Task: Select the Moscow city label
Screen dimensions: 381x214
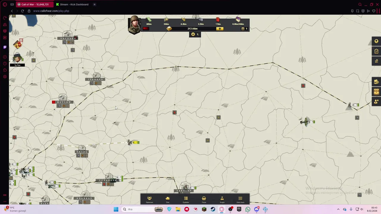Action: 63,102
